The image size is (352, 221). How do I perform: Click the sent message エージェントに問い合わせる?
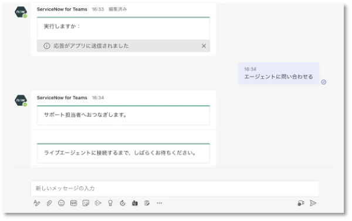(279, 77)
